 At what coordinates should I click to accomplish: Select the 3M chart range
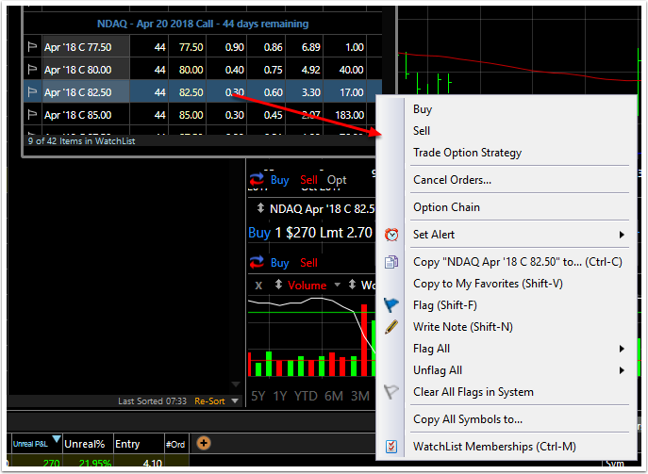[x=360, y=396]
